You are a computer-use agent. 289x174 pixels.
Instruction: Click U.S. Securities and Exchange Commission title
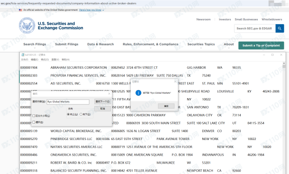tap(61, 25)
